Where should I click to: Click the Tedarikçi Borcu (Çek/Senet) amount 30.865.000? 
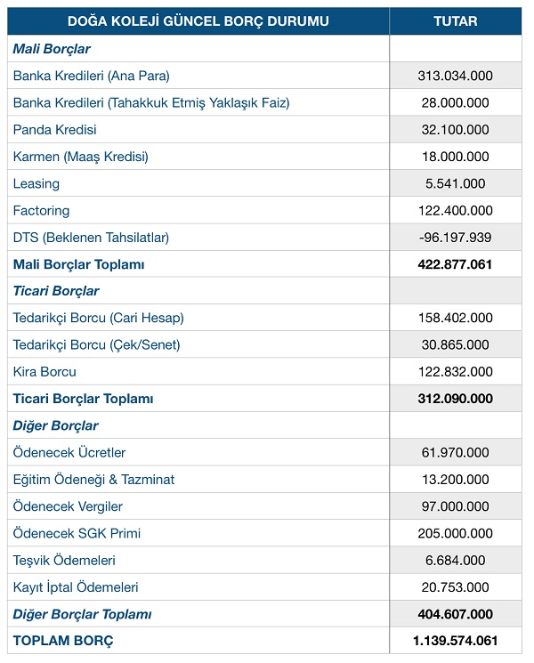[x=455, y=344]
